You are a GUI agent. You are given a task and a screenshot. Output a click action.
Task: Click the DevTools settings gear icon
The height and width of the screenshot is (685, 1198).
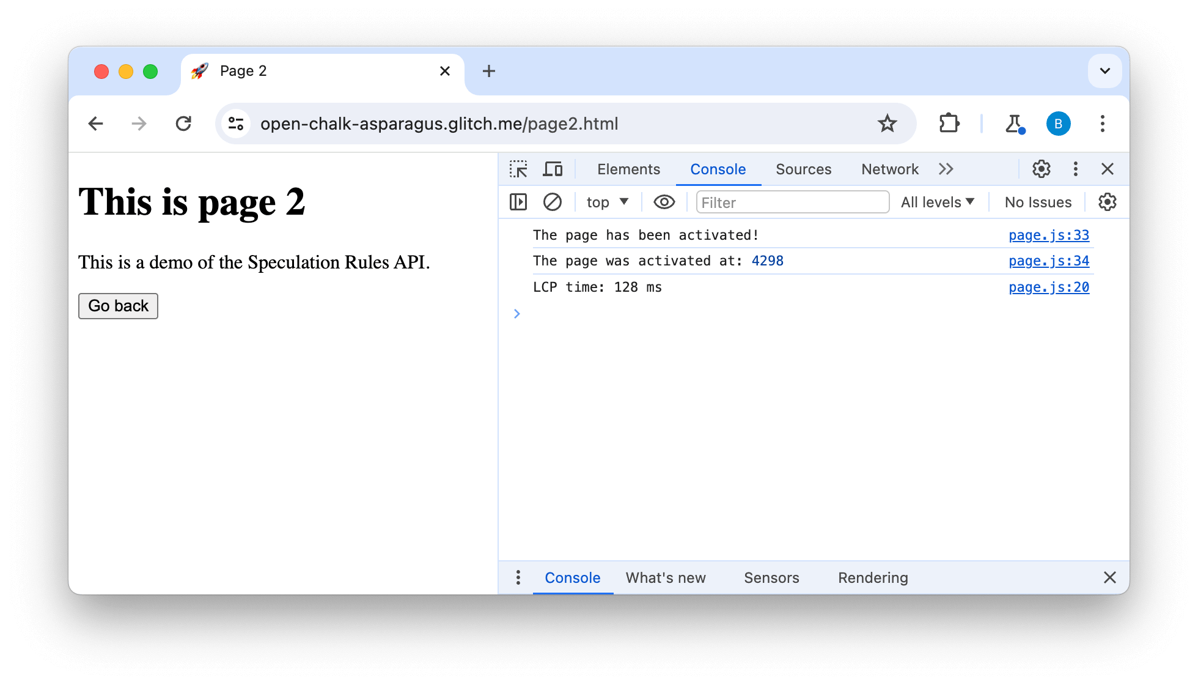(1042, 169)
